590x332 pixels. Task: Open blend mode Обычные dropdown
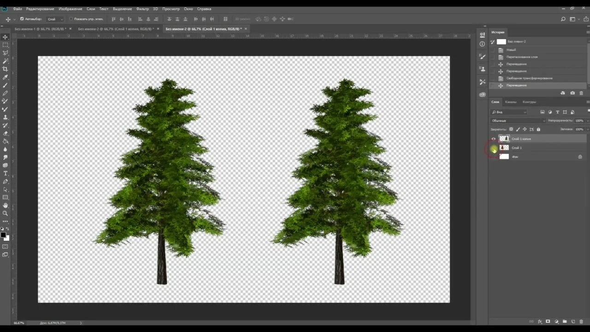click(518, 121)
